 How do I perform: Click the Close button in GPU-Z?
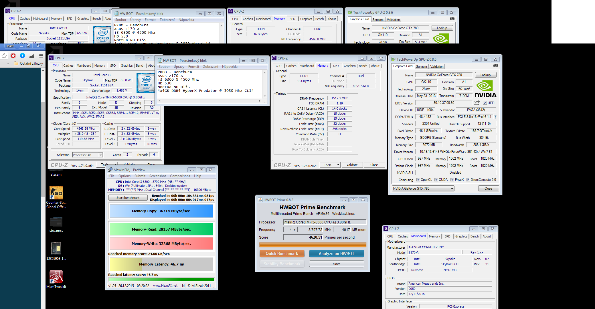coord(489,189)
